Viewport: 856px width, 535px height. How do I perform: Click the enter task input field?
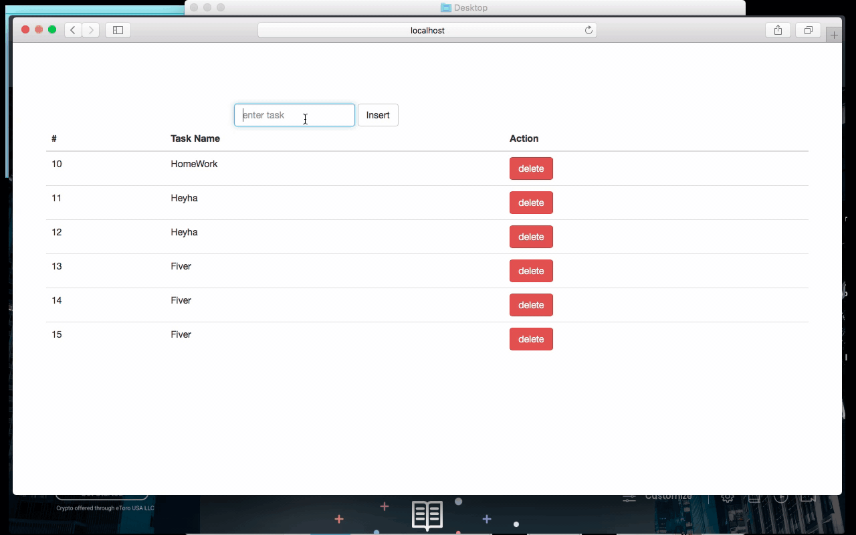coord(294,115)
